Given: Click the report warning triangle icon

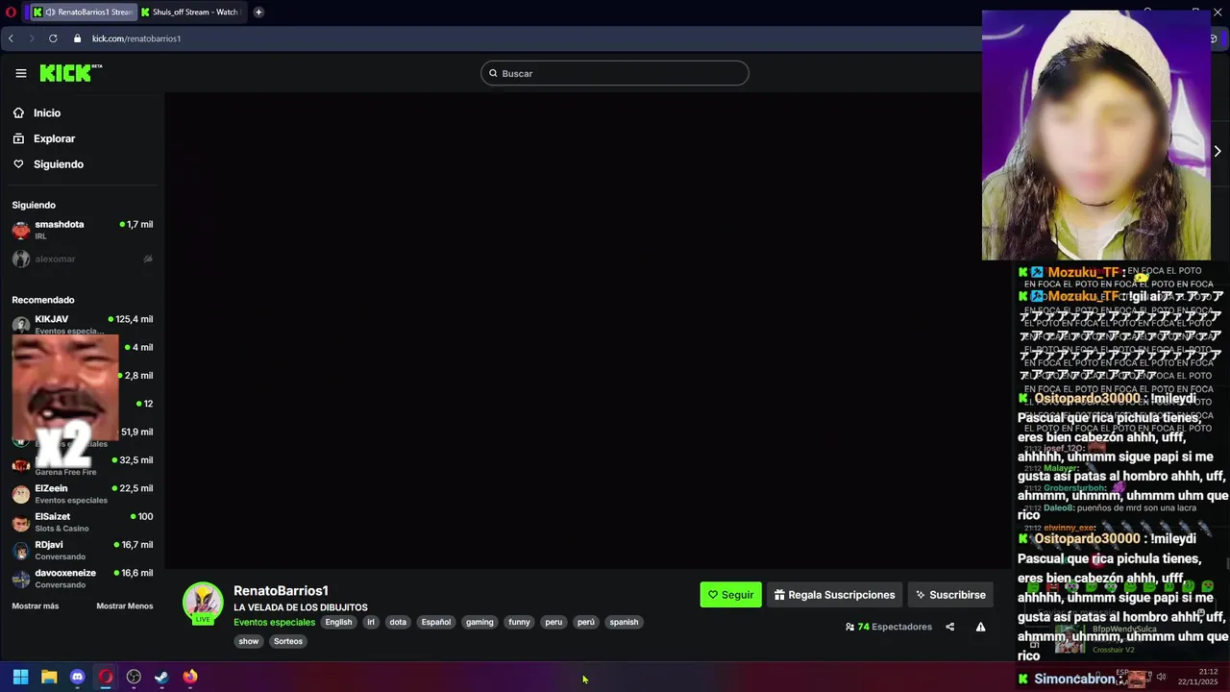Looking at the screenshot, I should click(980, 627).
